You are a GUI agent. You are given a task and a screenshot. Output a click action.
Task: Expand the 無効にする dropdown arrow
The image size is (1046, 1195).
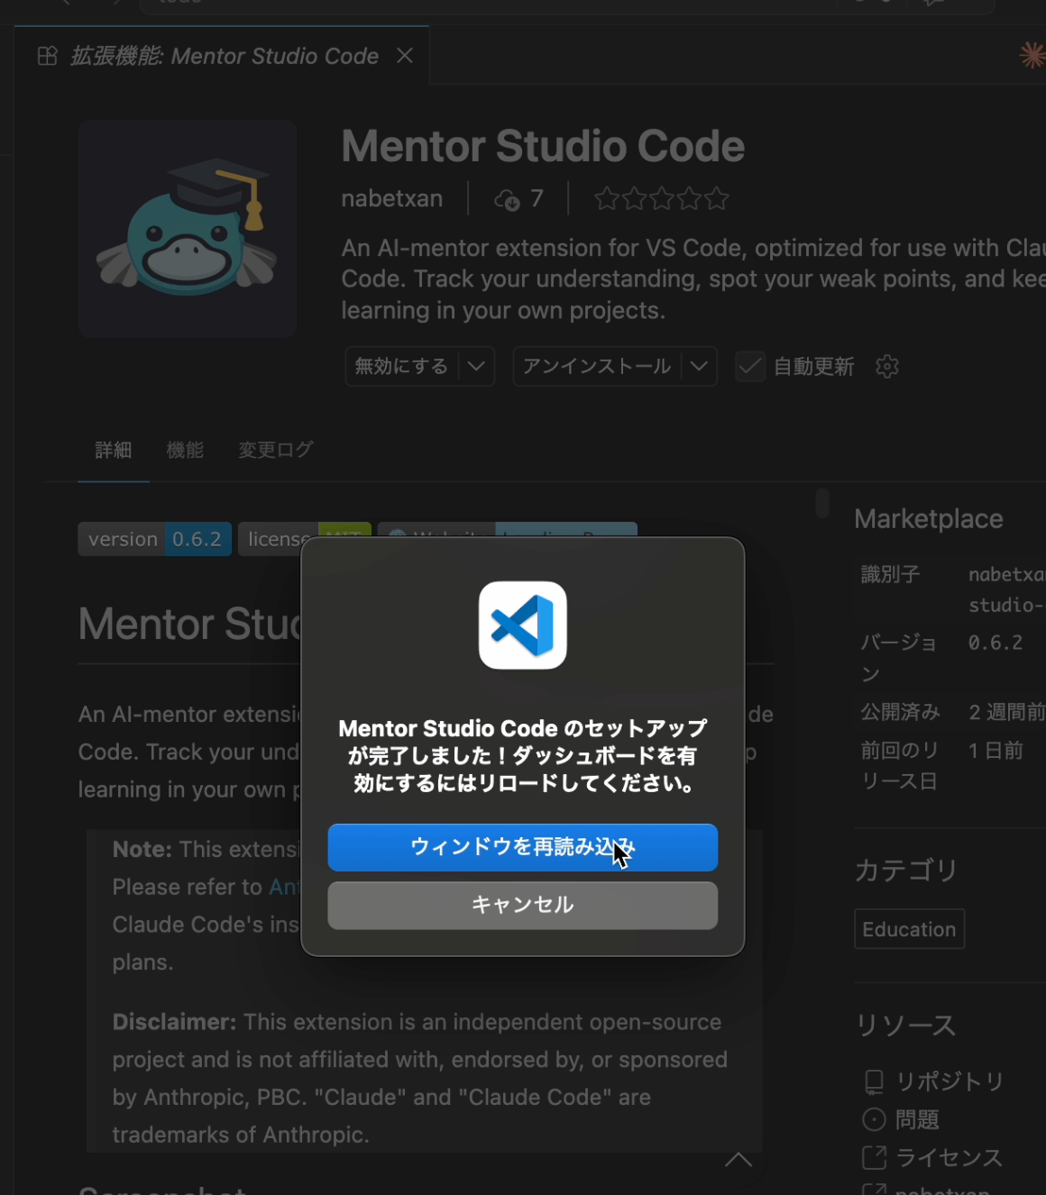pos(476,367)
